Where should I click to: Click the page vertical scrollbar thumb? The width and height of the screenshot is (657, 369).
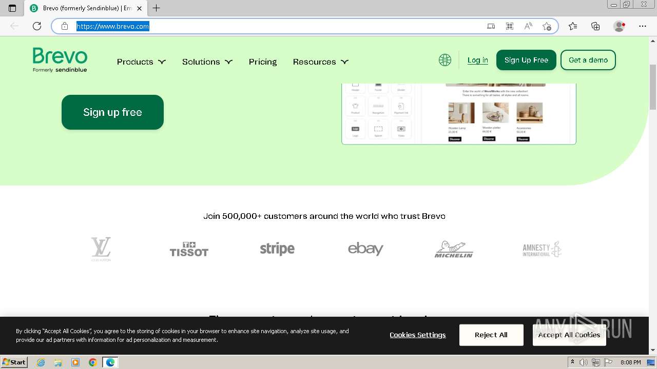pyautogui.click(x=652, y=88)
